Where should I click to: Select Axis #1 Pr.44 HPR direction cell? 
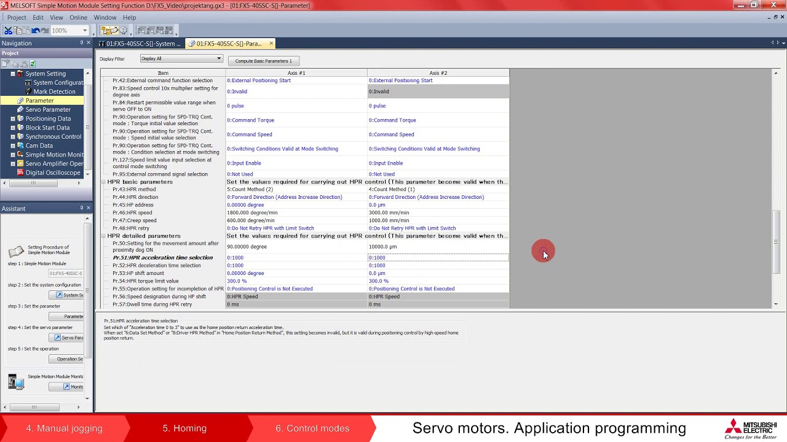[x=296, y=197]
